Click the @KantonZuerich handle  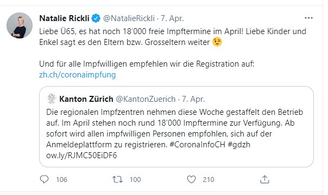tap(146, 99)
